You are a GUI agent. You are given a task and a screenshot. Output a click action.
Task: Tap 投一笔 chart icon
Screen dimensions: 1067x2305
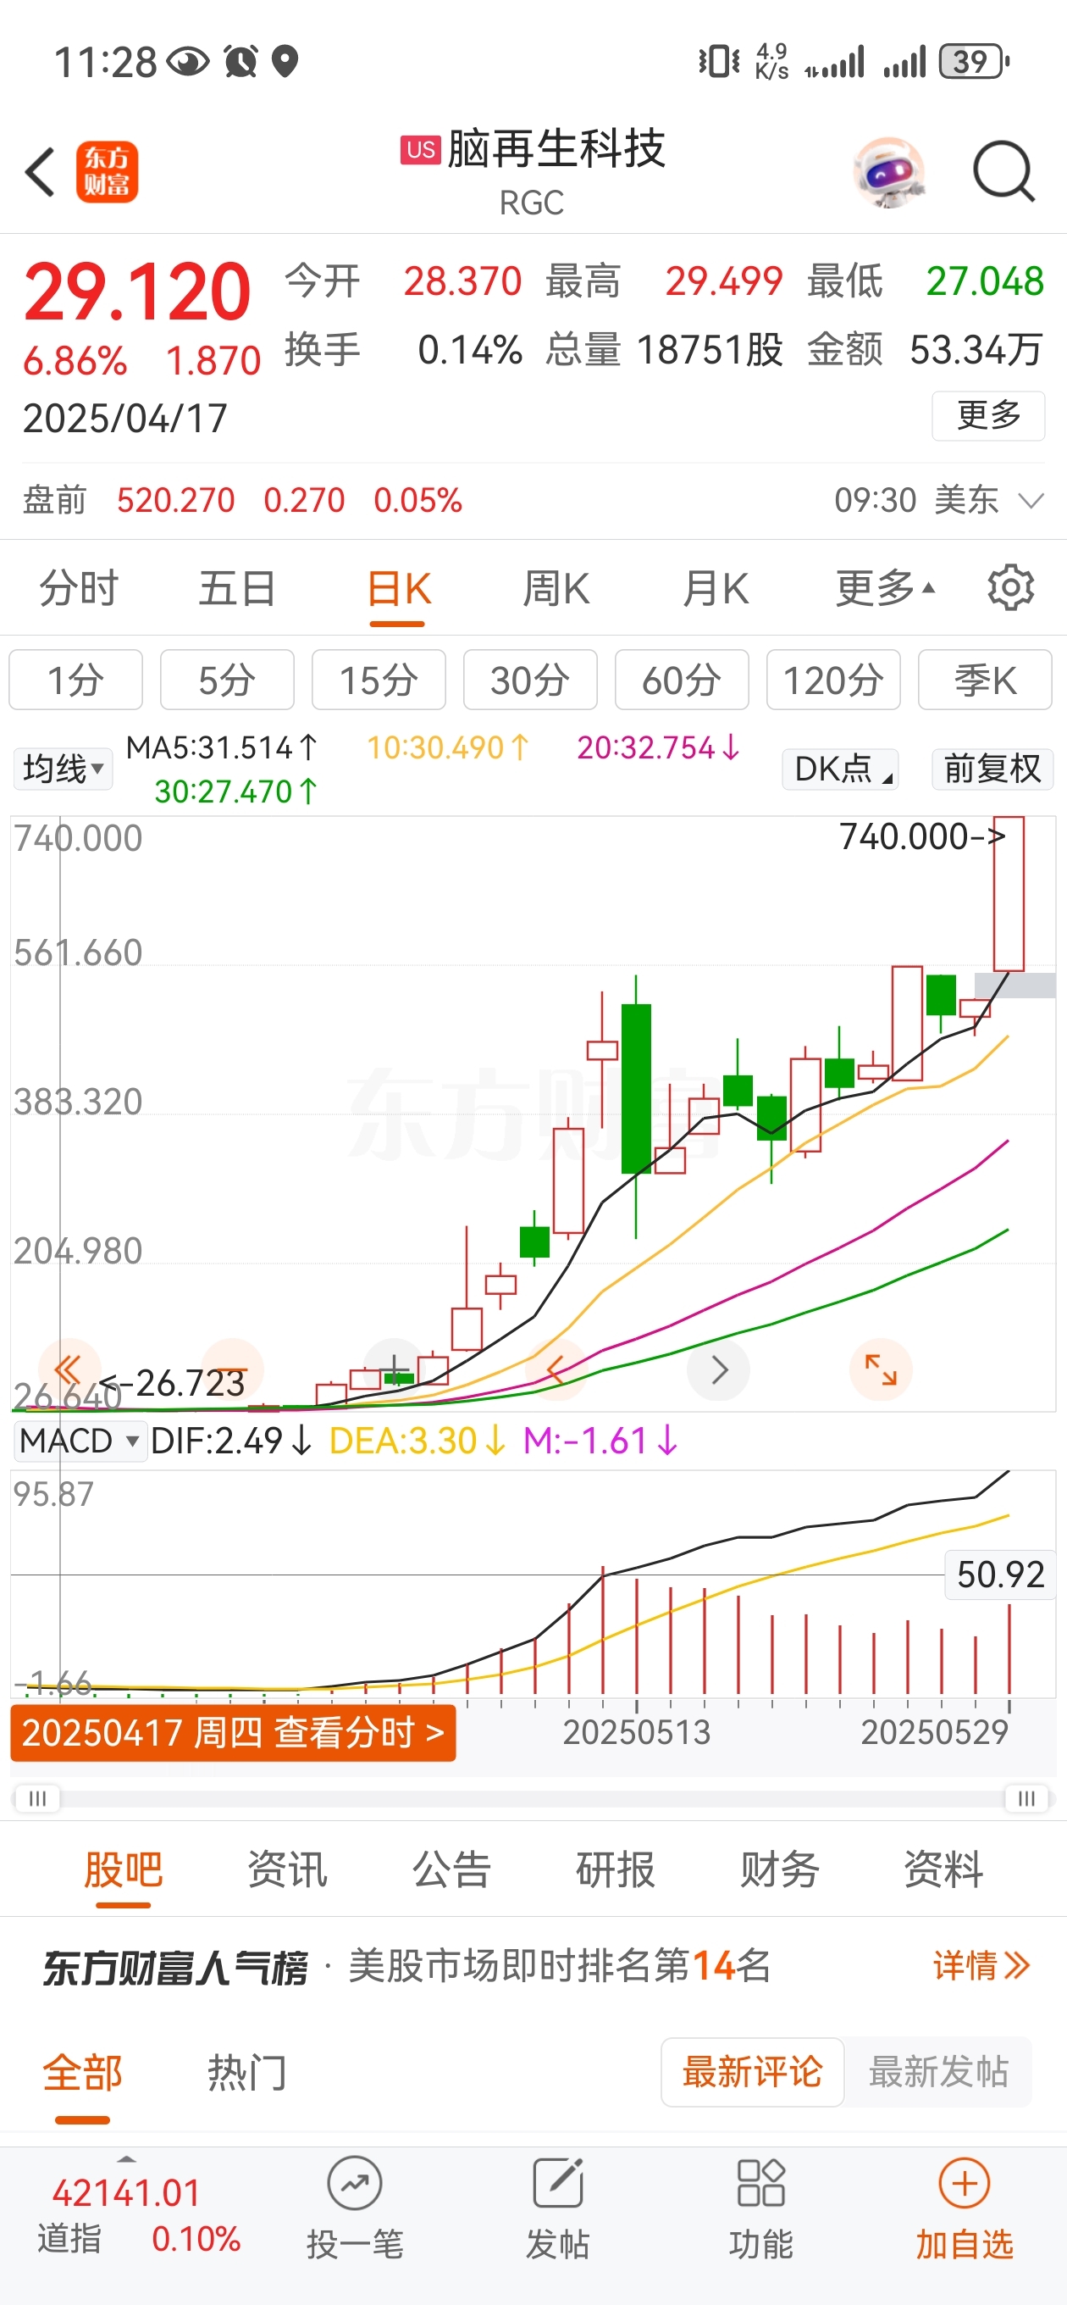355,2183
